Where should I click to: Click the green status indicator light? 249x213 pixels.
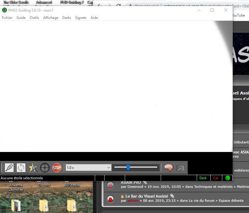pos(228,178)
